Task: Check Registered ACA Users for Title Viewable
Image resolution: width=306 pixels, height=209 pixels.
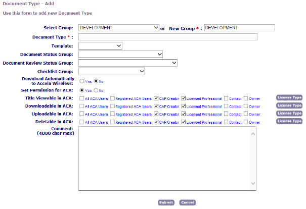Action: [112, 98]
